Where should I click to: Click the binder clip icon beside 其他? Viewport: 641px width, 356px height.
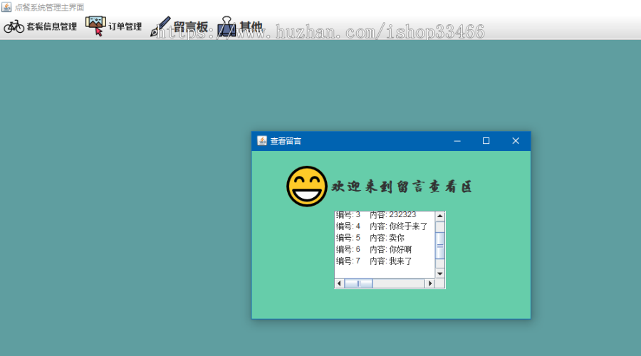226,27
